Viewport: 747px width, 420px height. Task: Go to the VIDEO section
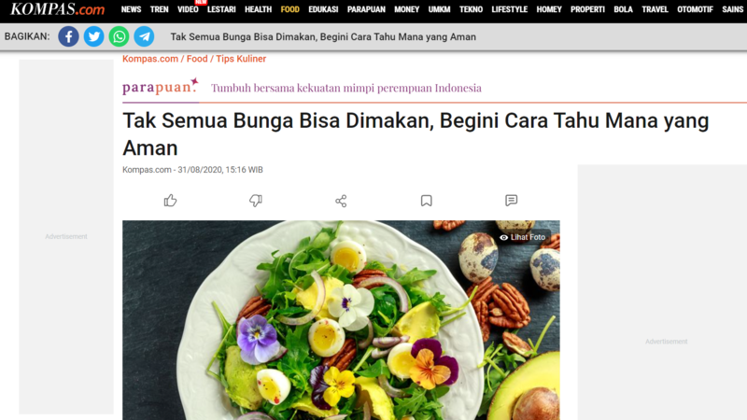[x=188, y=9]
